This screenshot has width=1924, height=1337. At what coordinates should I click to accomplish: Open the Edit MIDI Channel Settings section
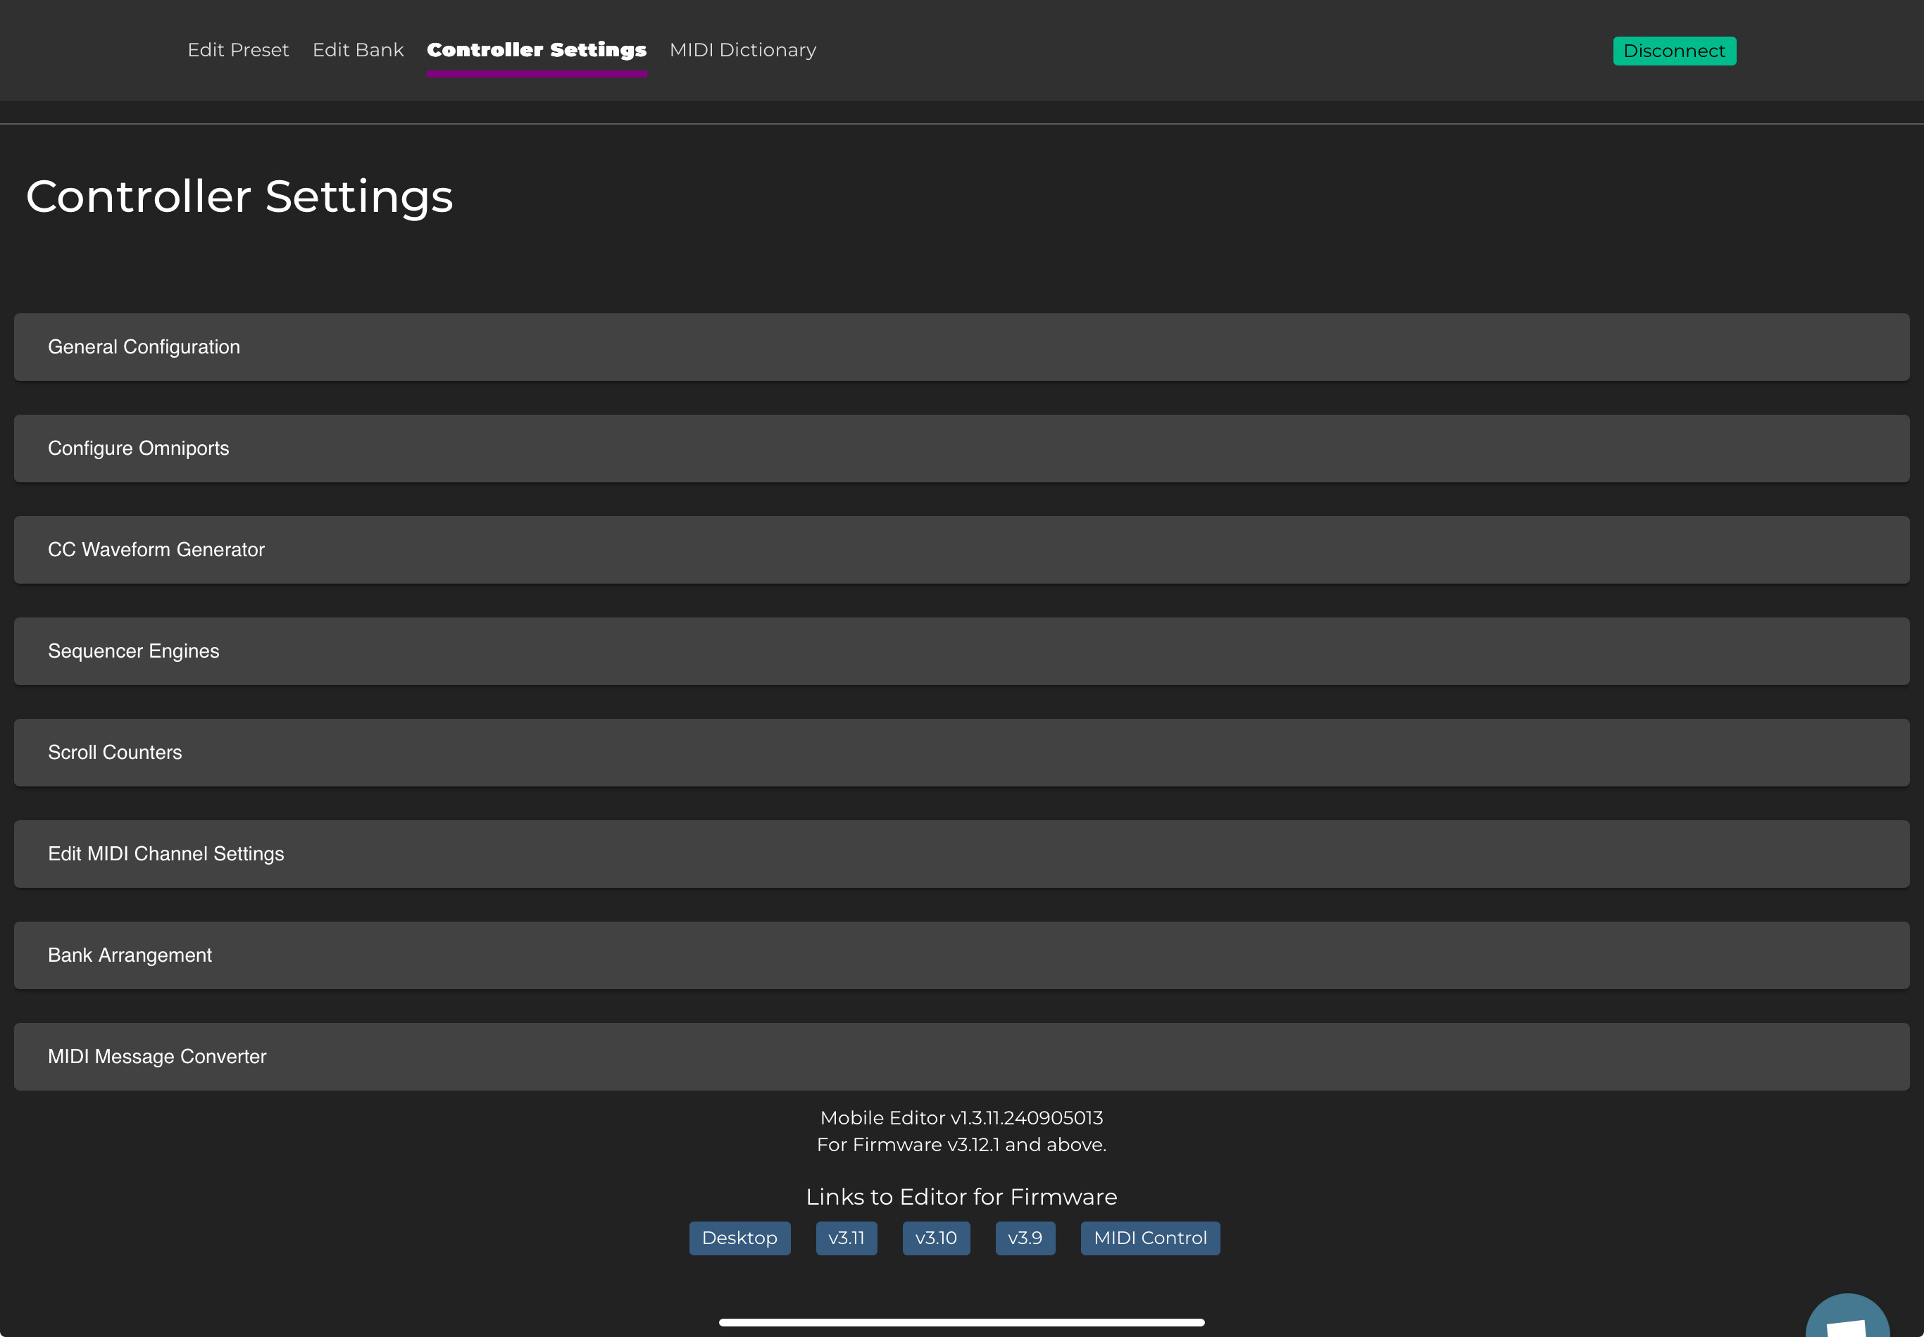pyautogui.click(x=961, y=853)
